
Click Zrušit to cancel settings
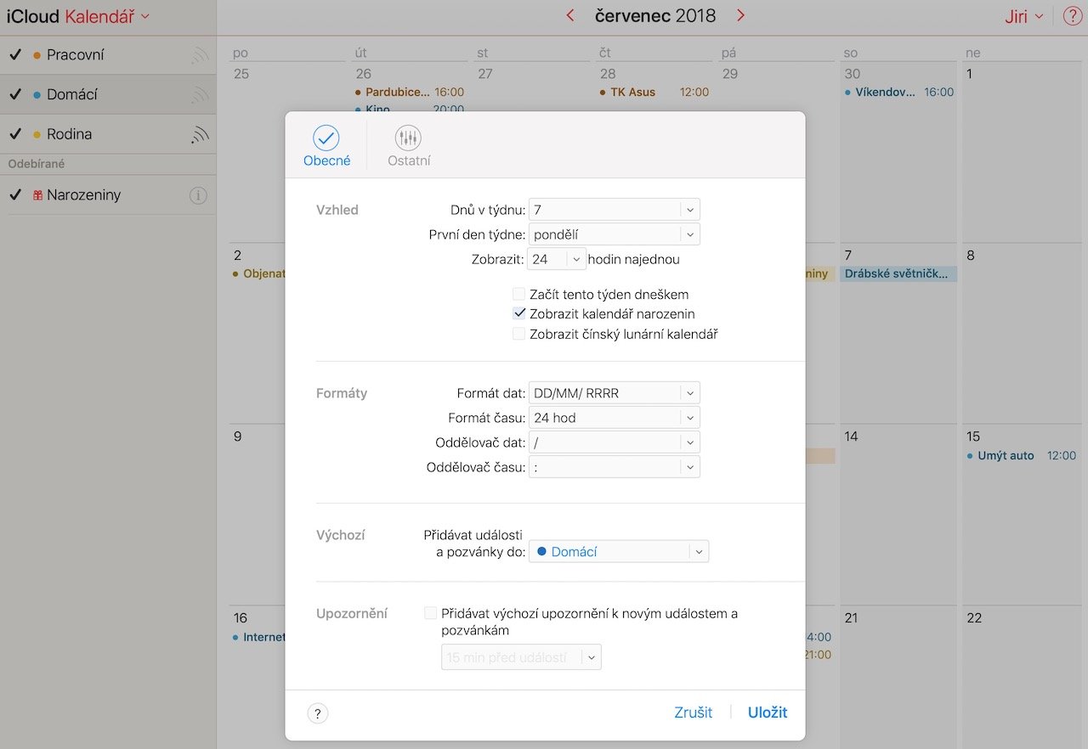(x=694, y=712)
